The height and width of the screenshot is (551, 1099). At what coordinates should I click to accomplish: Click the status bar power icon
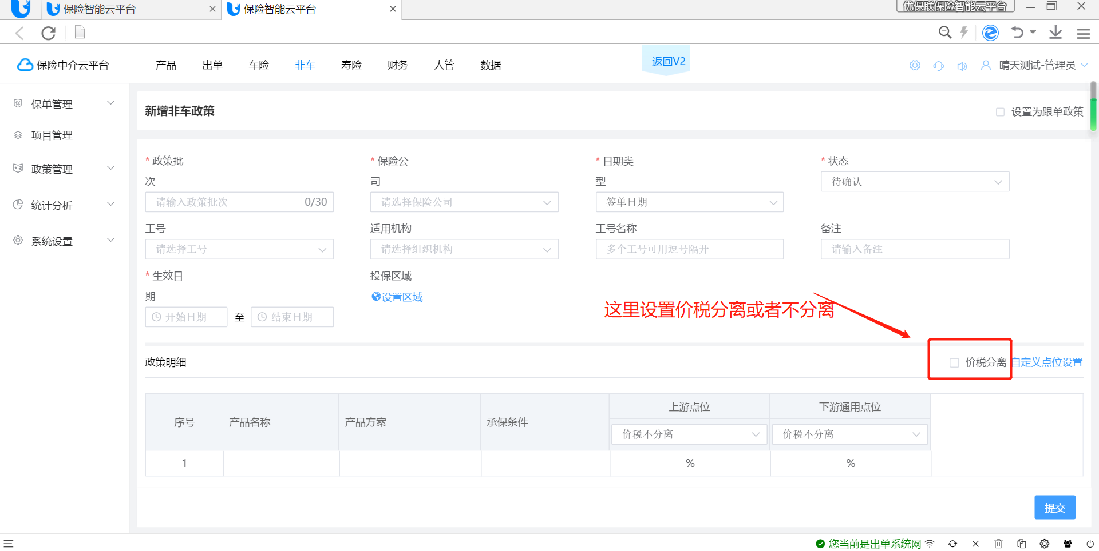(x=1090, y=544)
